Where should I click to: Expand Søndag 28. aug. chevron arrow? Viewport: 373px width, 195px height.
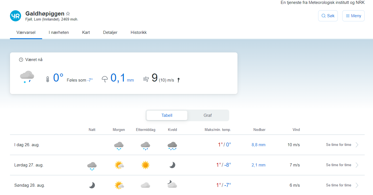[x=357, y=185]
